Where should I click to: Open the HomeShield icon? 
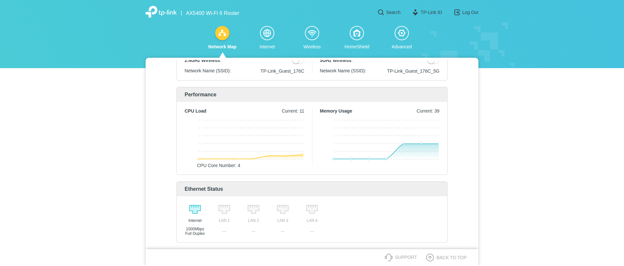coord(357,33)
